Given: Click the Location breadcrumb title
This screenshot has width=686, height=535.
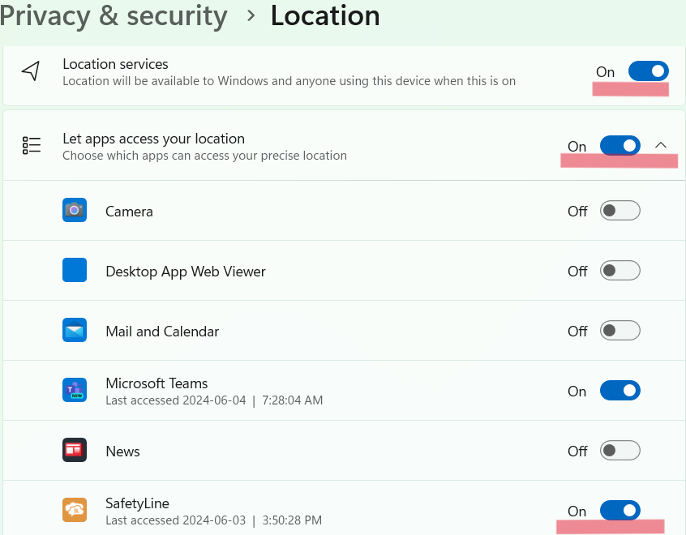Looking at the screenshot, I should [x=325, y=15].
